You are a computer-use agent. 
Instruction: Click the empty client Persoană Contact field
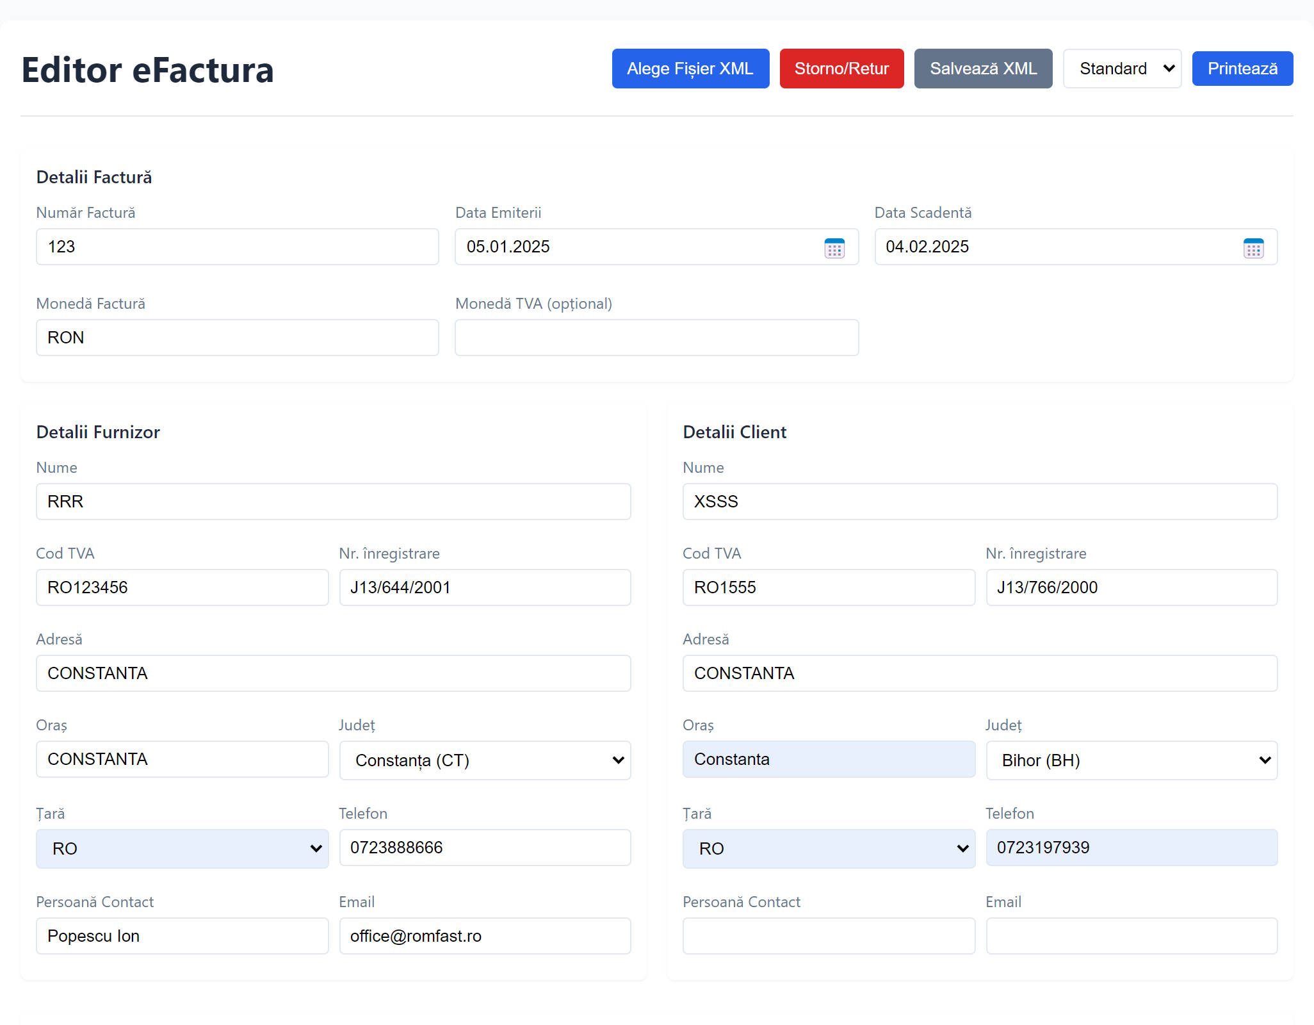[829, 936]
